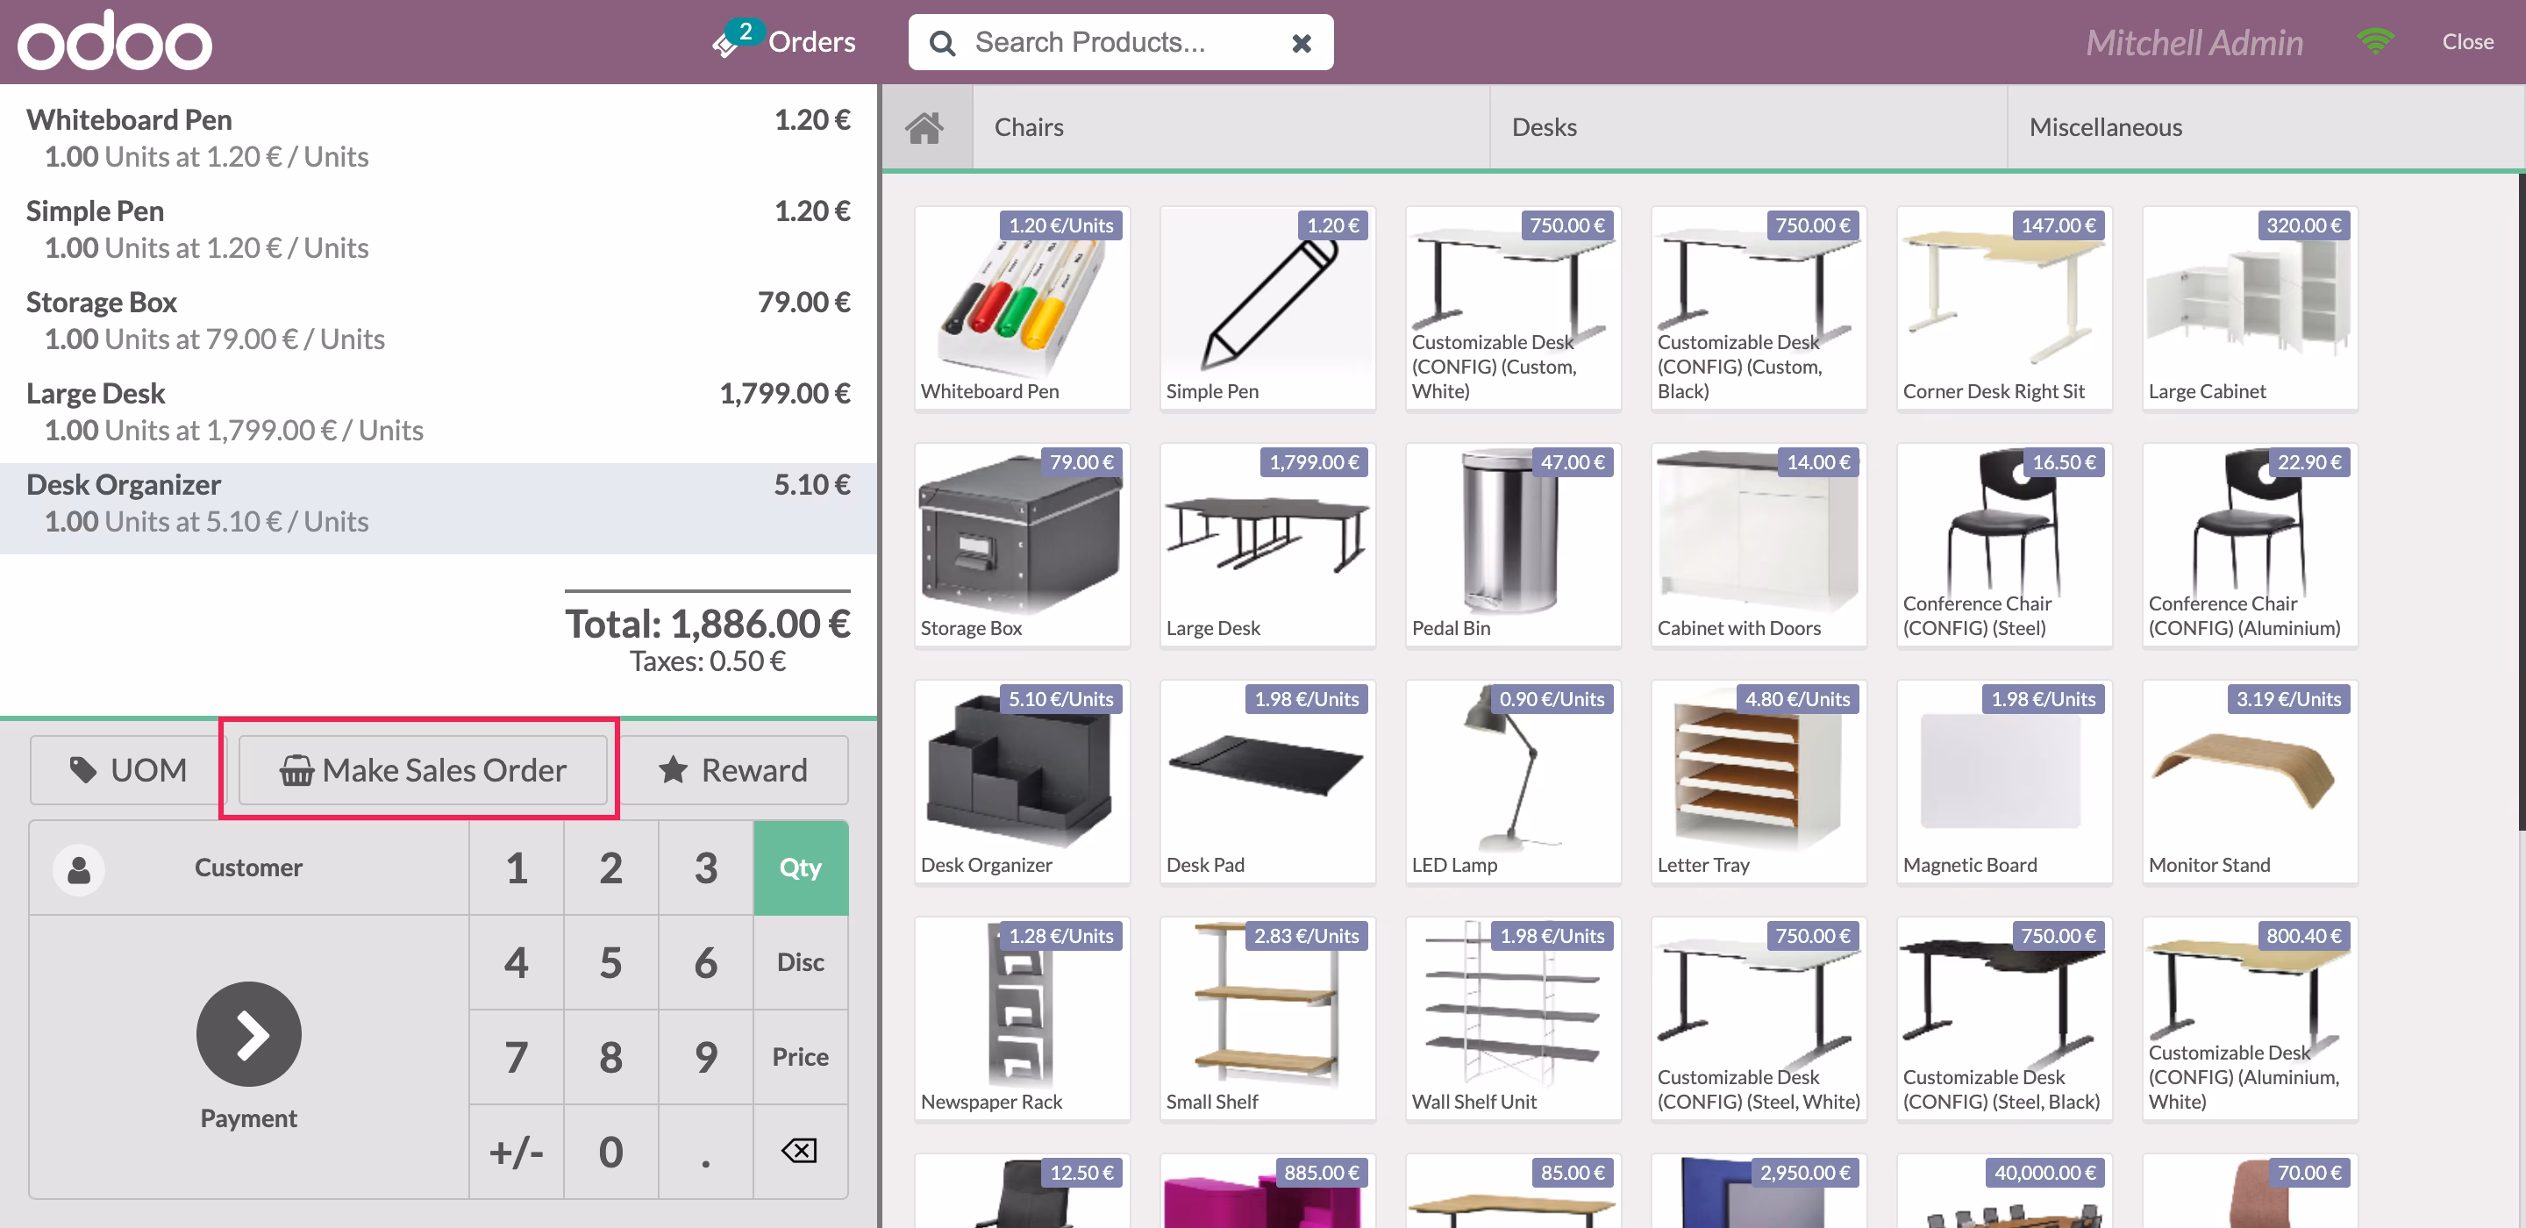The image size is (2526, 1228).
Task: Go to the home category icon
Action: click(x=924, y=127)
